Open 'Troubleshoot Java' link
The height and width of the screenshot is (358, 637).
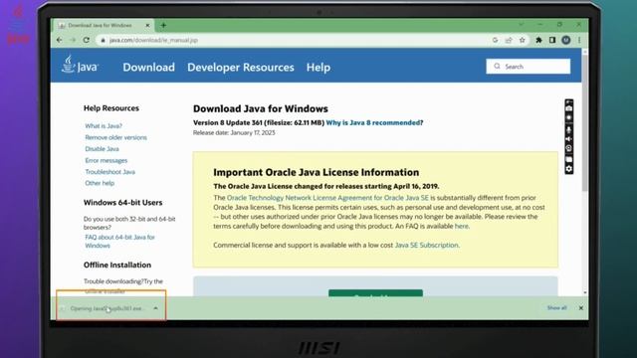pyautogui.click(x=110, y=172)
